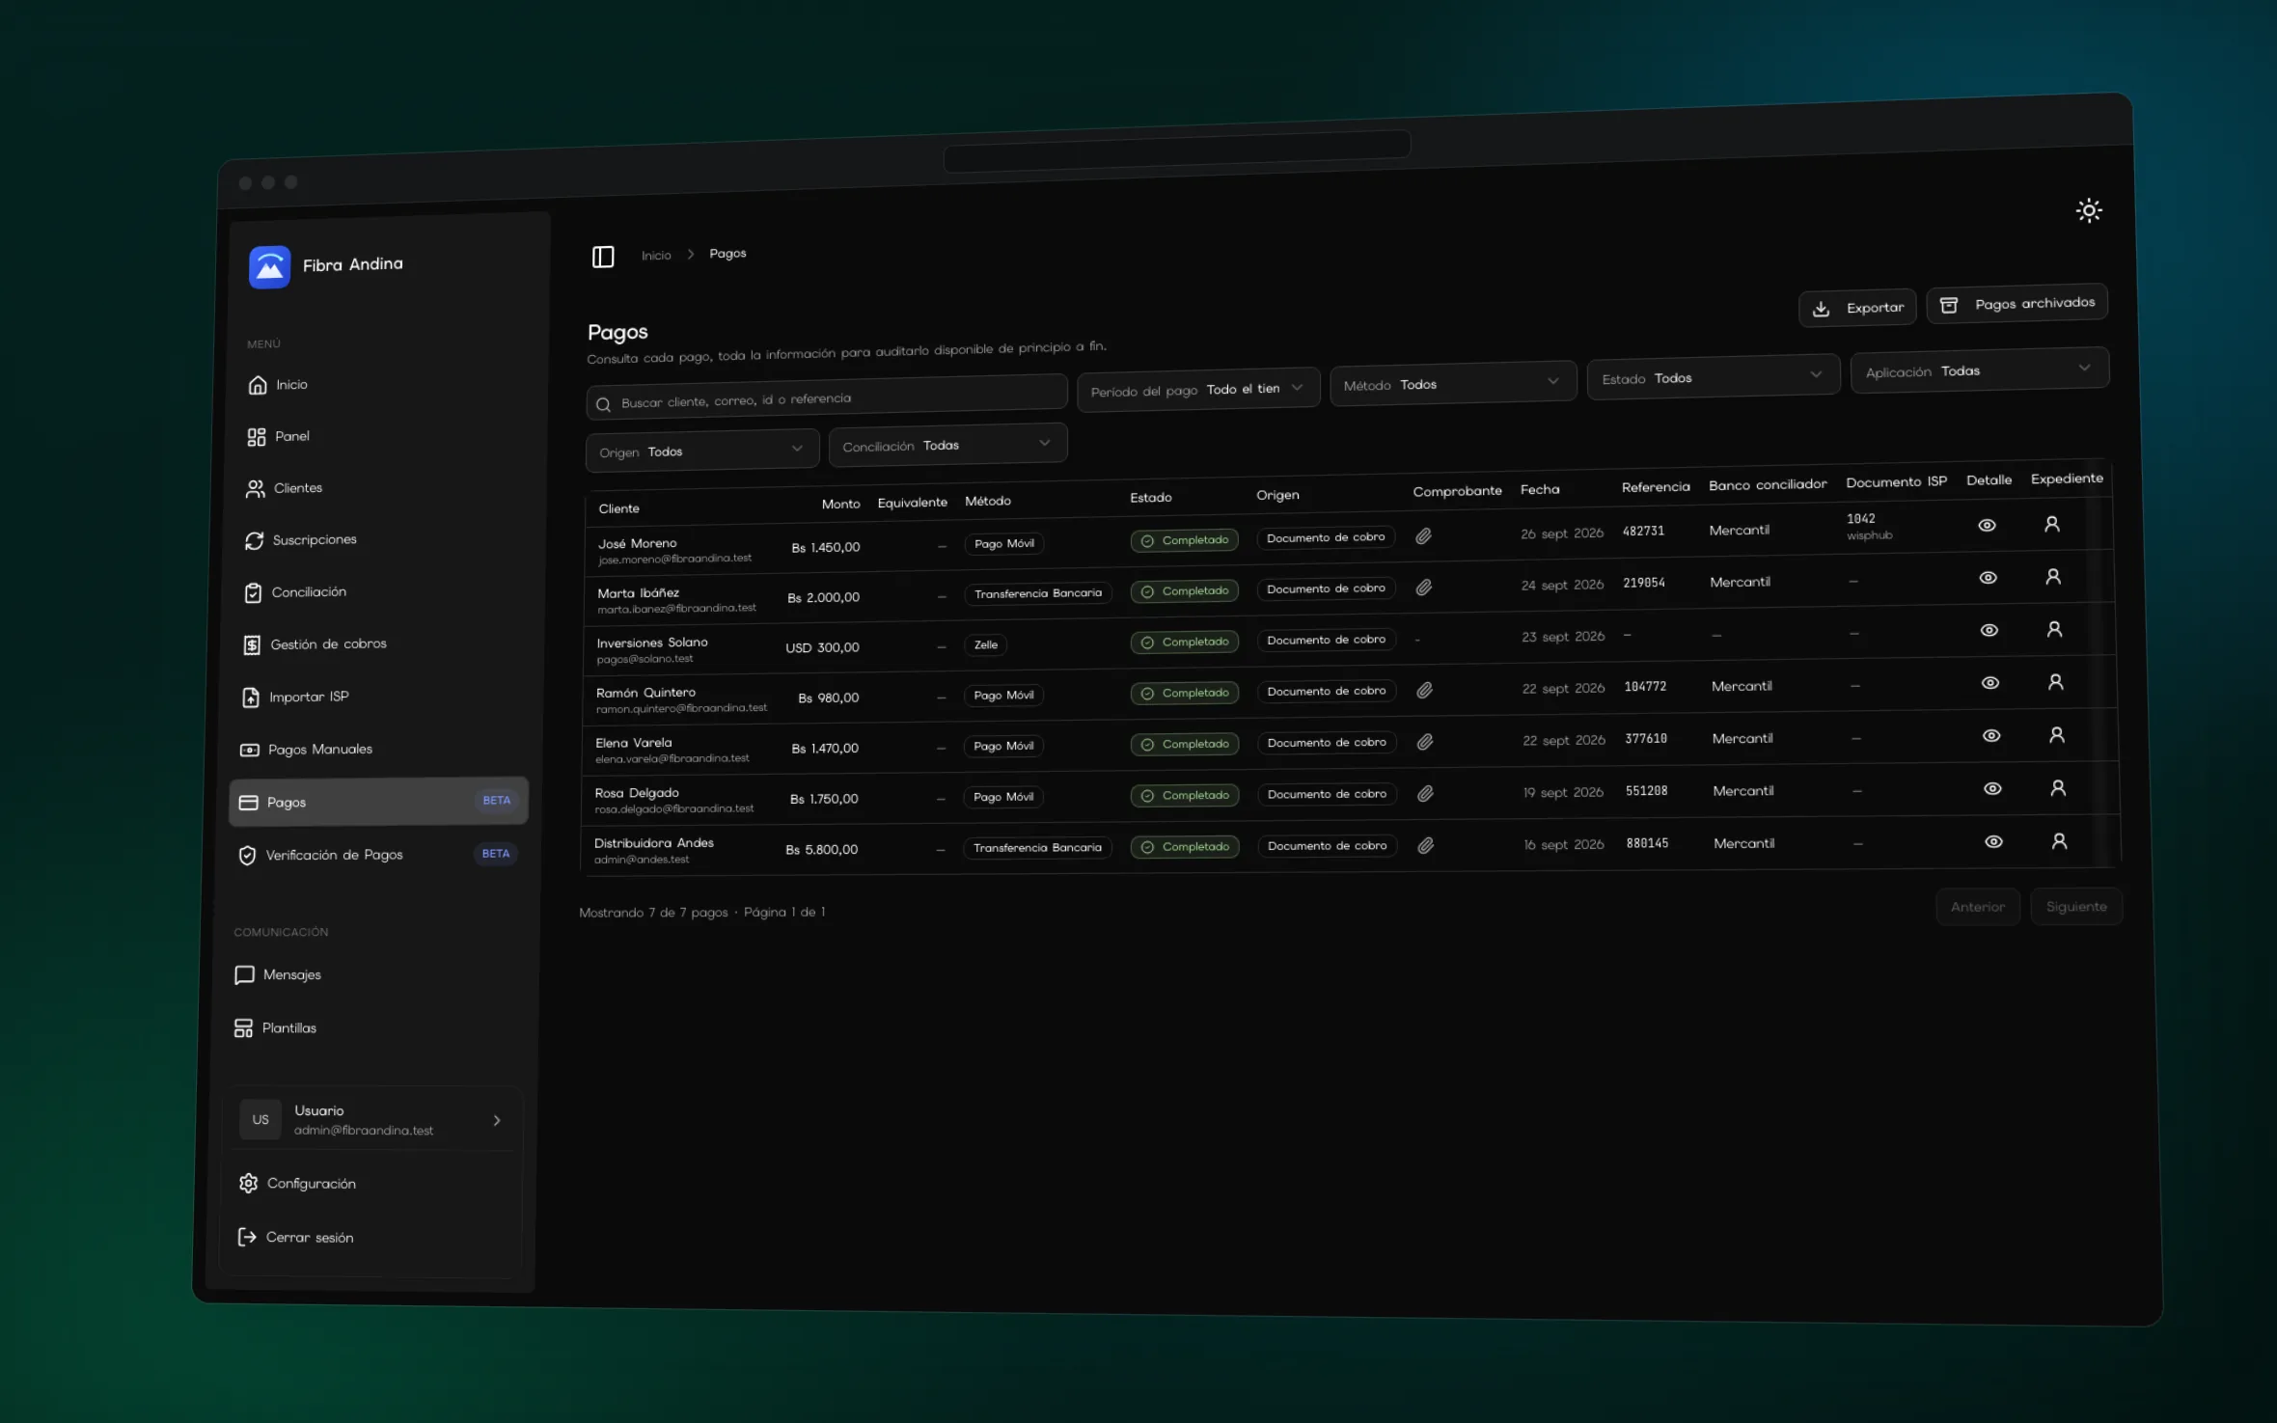The height and width of the screenshot is (1423, 2277).
Task: Click the Anterior pagination button
Action: coord(1978,907)
